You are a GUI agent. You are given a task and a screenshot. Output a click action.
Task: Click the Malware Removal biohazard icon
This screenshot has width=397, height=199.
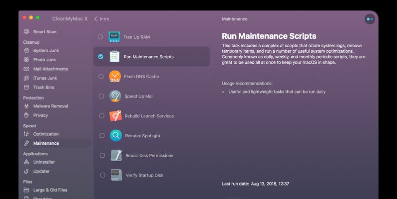[26, 106]
